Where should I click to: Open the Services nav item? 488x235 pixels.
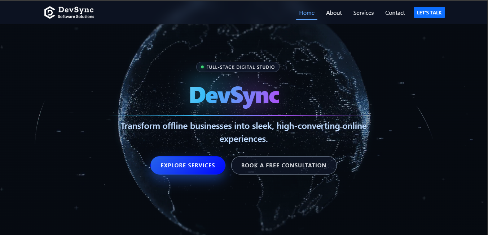(x=364, y=13)
